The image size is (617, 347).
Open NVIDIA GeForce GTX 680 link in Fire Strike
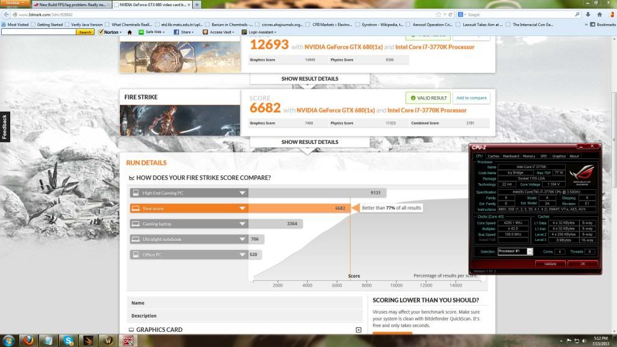[336, 110]
